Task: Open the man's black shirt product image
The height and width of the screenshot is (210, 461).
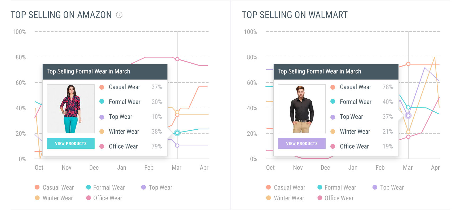Action: (302, 109)
